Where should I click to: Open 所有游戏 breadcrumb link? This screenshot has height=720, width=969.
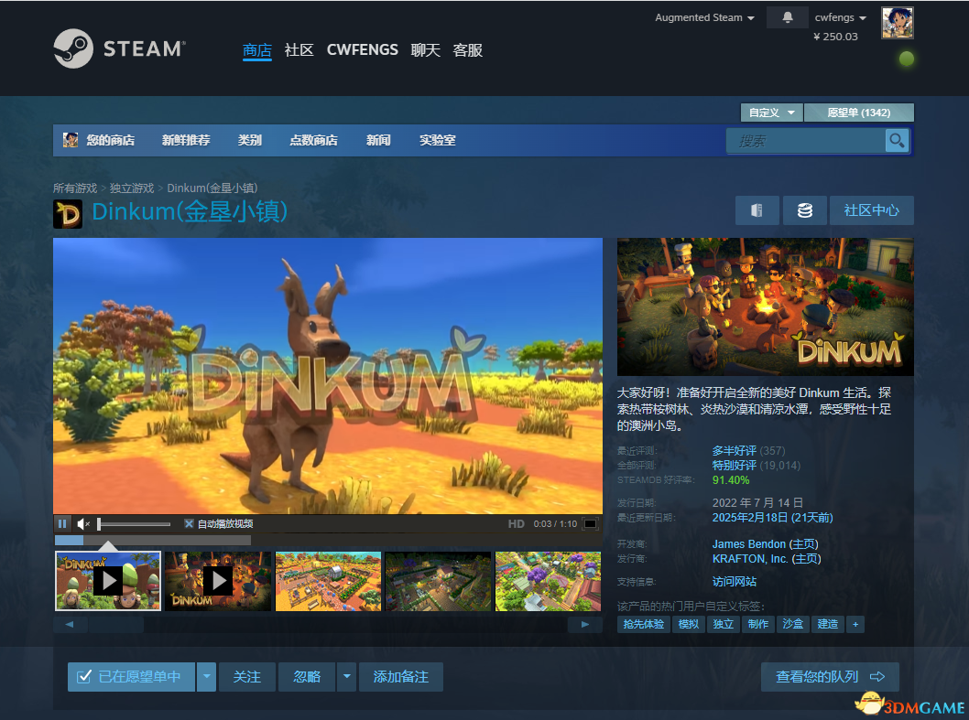(x=75, y=188)
